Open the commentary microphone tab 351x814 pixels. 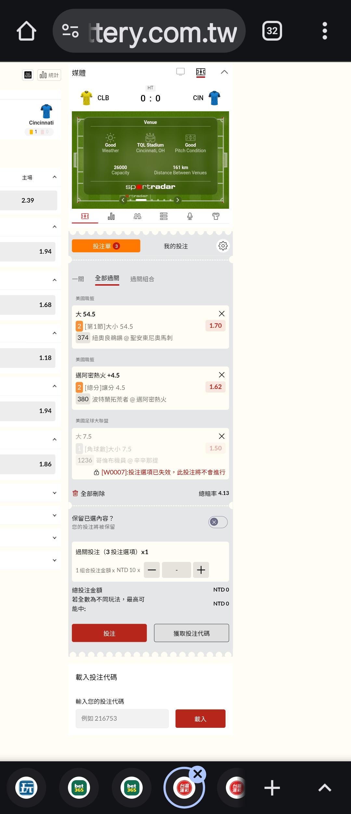point(190,216)
